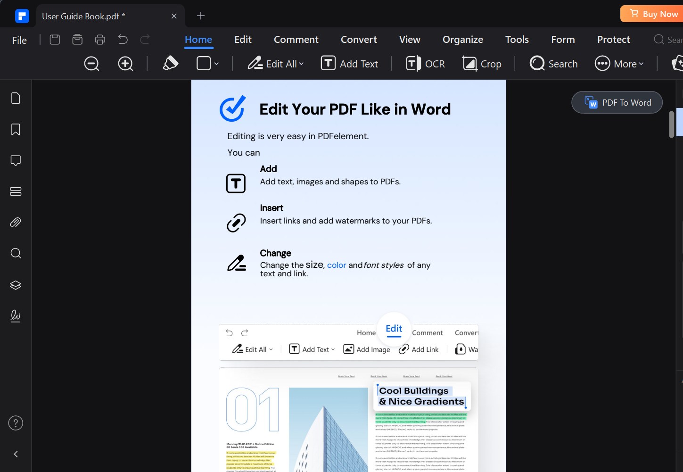Open the Convert tab
Image resolution: width=683 pixels, height=472 pixels.
point(359,40)
